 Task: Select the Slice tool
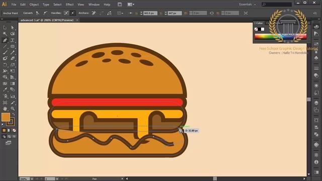tap(13, 103)
